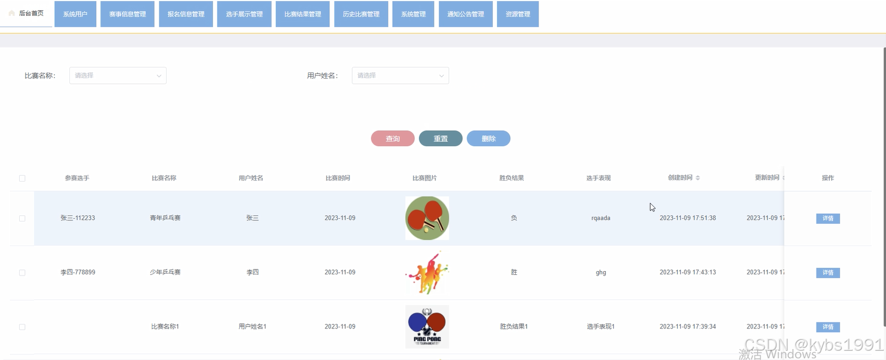
Task: Open 详情 for 少年乒乓赛 row
Action: (x=828, y=273)
